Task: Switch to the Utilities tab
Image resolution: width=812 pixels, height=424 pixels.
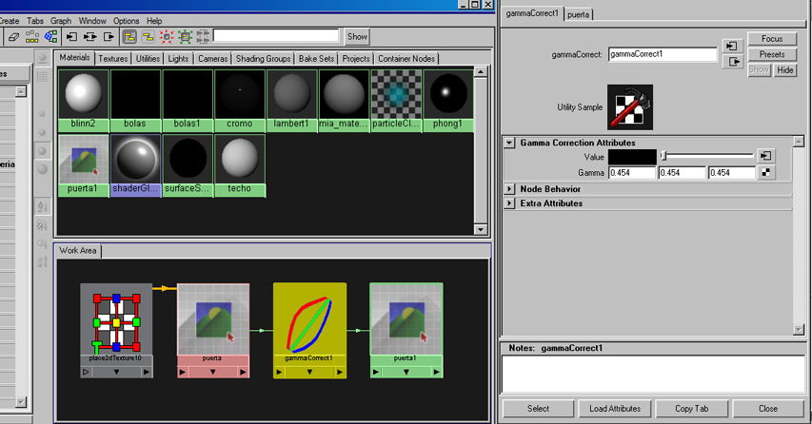Action: click(x=148, y=59)
